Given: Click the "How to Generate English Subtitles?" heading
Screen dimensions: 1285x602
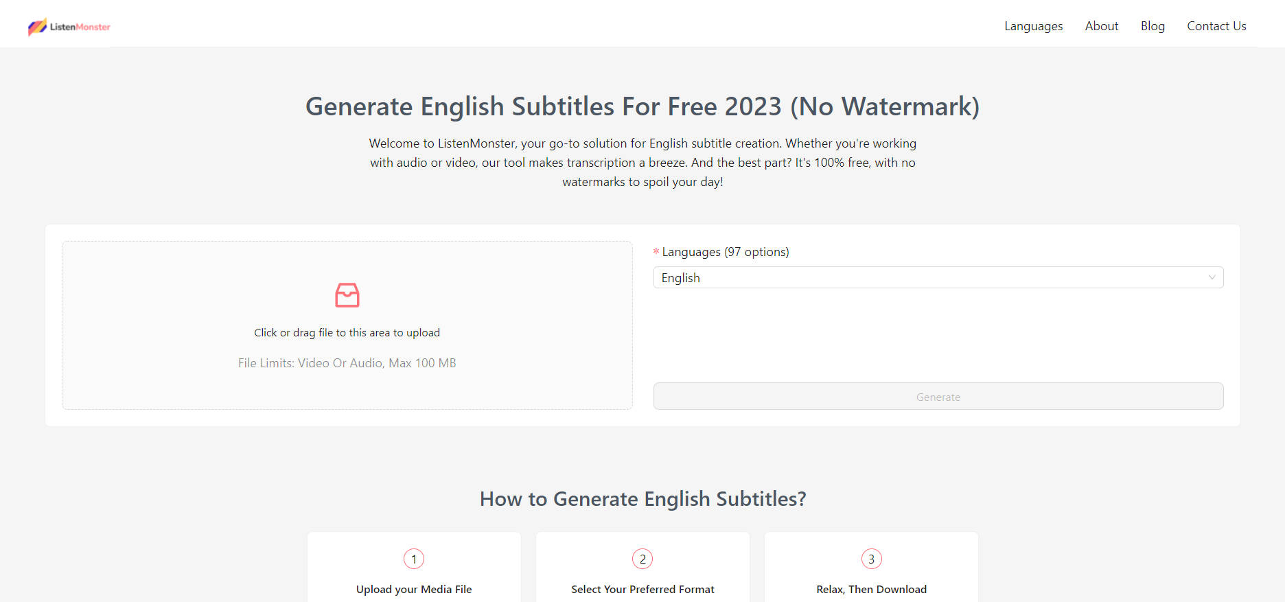Looking at the screenshot, I should coord(642,499).
